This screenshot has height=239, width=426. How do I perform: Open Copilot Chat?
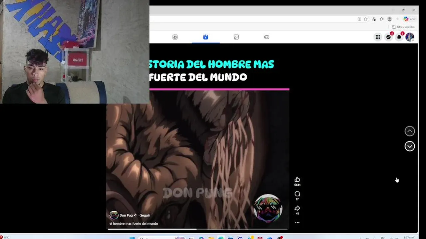(x=409, y=19)
